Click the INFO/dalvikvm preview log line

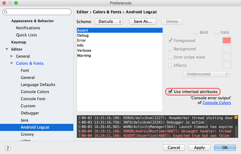[x=143, y=122]
